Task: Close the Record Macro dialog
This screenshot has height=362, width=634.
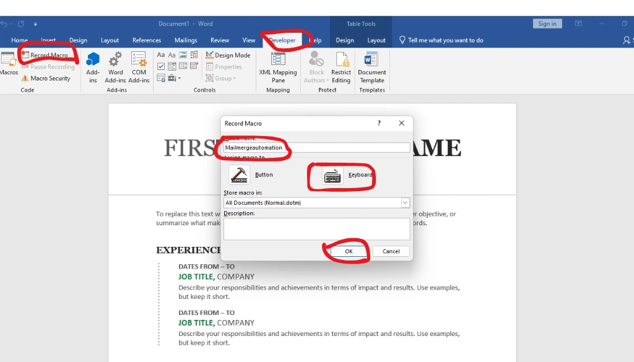Action: click(x=401, y=123)
